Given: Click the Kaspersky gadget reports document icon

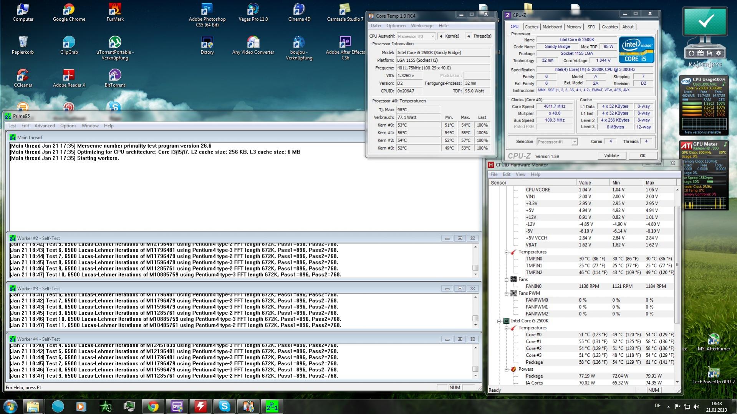Looking at the screenshot, I should pos(709,53).
